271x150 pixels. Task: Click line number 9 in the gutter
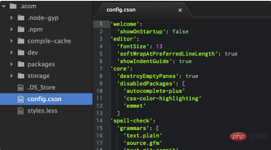[101, 83]
